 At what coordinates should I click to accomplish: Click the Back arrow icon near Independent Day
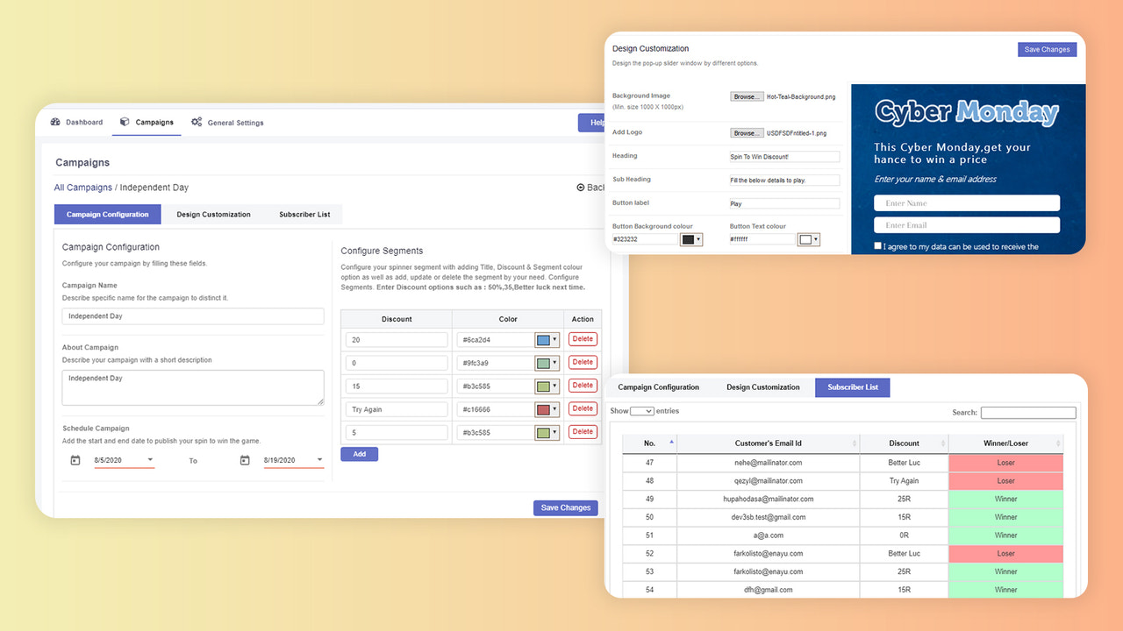click(x=580, y=187)
